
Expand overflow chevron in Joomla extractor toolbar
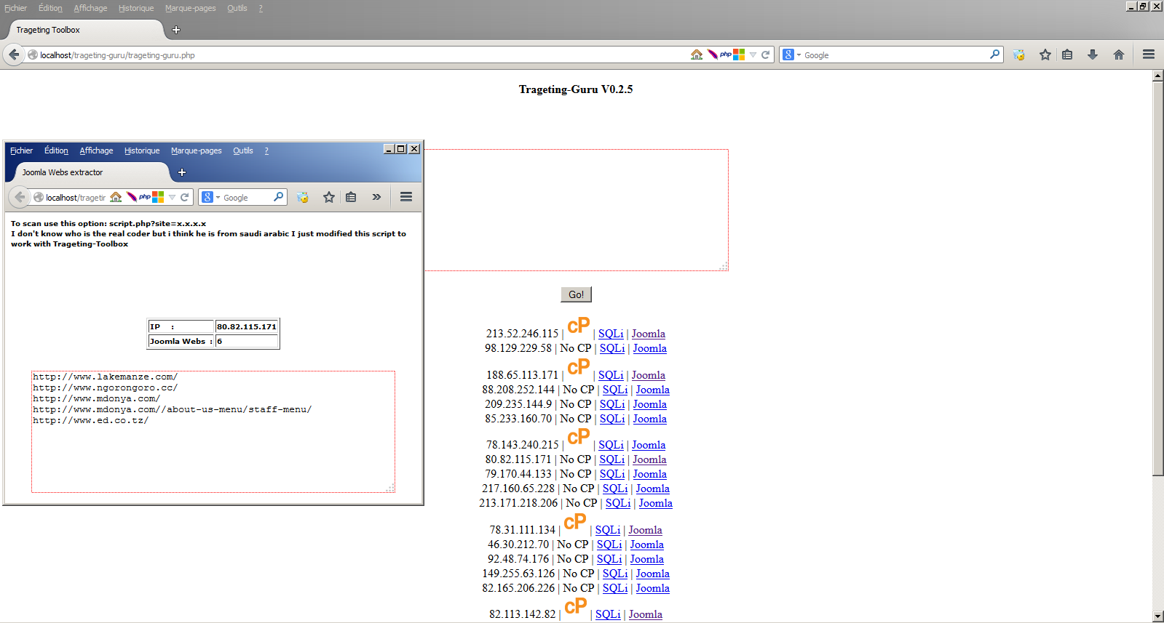[376, 197]
